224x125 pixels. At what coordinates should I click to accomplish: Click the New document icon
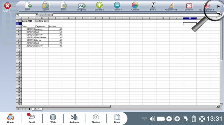click(x=28, y=5)
